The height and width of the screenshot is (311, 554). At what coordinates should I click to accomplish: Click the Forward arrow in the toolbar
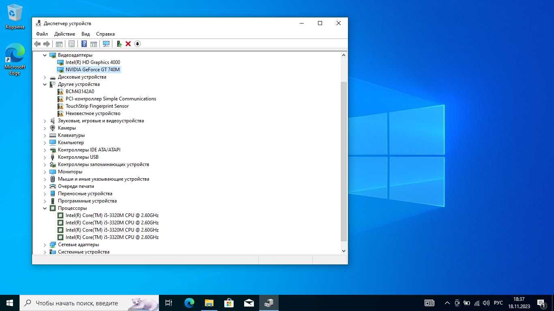47,44
